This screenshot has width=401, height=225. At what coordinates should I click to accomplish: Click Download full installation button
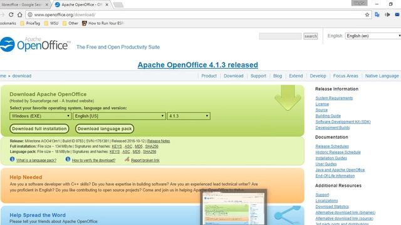point(39,129)
